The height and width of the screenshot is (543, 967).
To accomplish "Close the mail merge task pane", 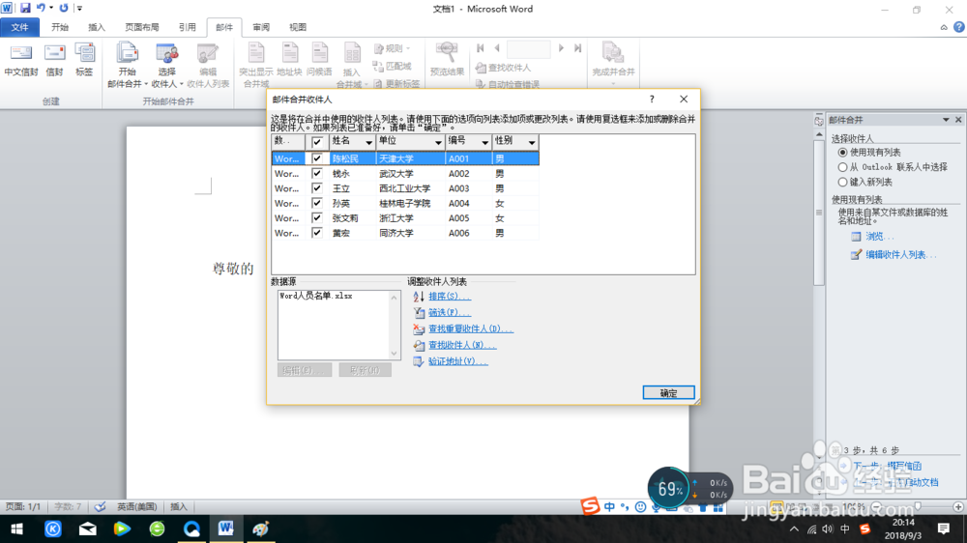I will point(958,120).
